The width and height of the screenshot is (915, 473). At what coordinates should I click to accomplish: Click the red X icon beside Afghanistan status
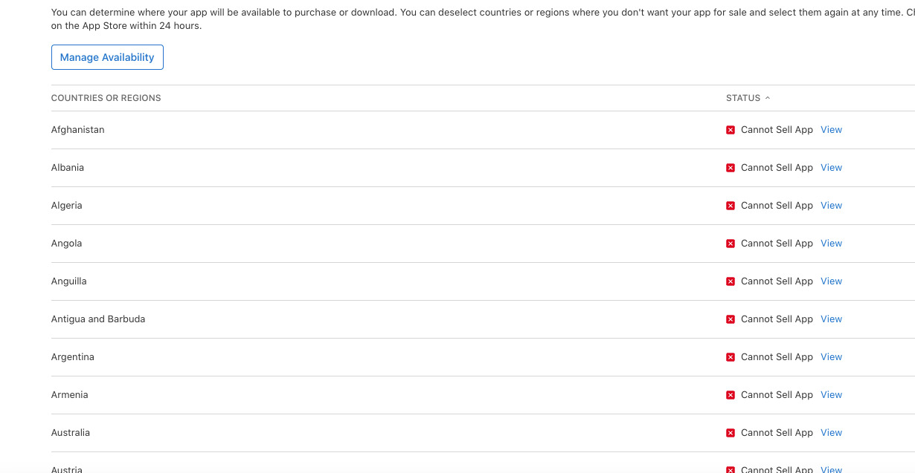coord(731,130)
